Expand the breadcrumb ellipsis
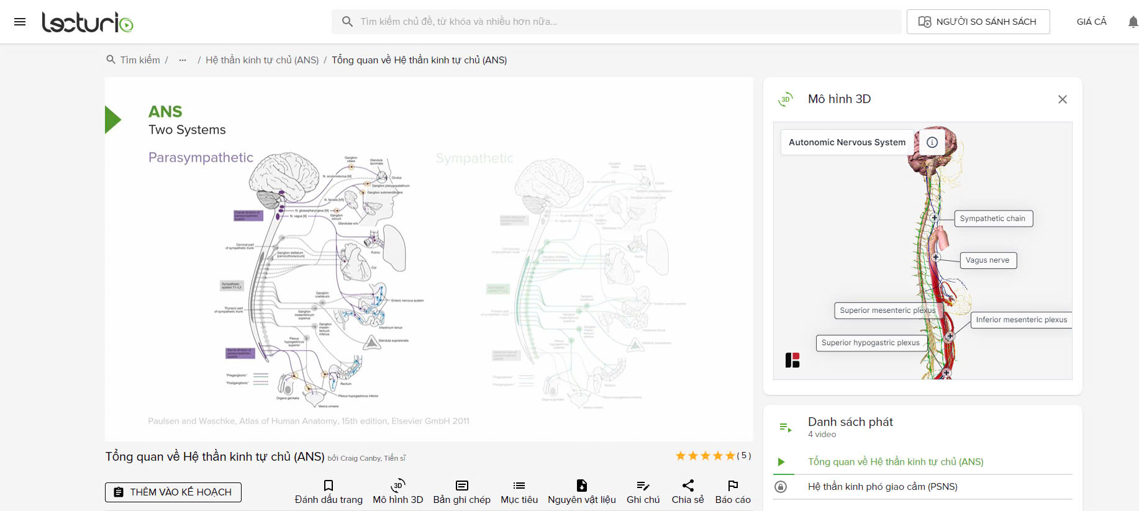The width and height of the screenshot is (1139, 511). [x=183, y=60]
